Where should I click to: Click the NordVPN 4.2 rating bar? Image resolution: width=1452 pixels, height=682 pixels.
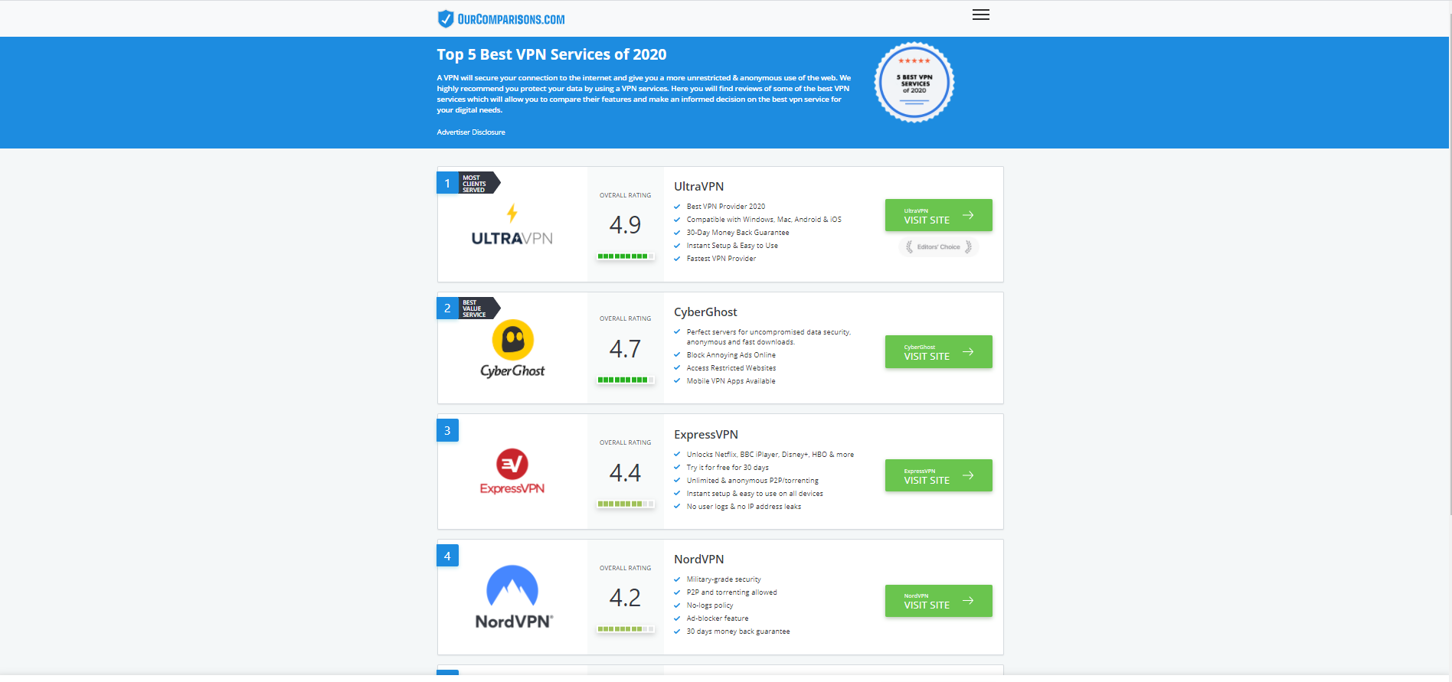click(626, 629)
